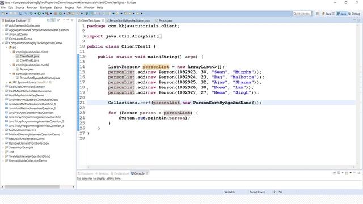
Task: Select the HashMapMutableKeyDemo project
Action: pyautogui.click(x=26, y=95)
